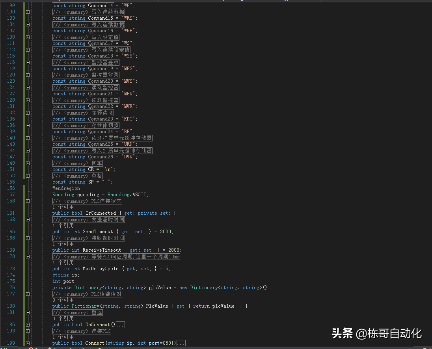The image size is (432, 349).
Task: Expand the collapsed region at line 136
Action: (28, 126)
